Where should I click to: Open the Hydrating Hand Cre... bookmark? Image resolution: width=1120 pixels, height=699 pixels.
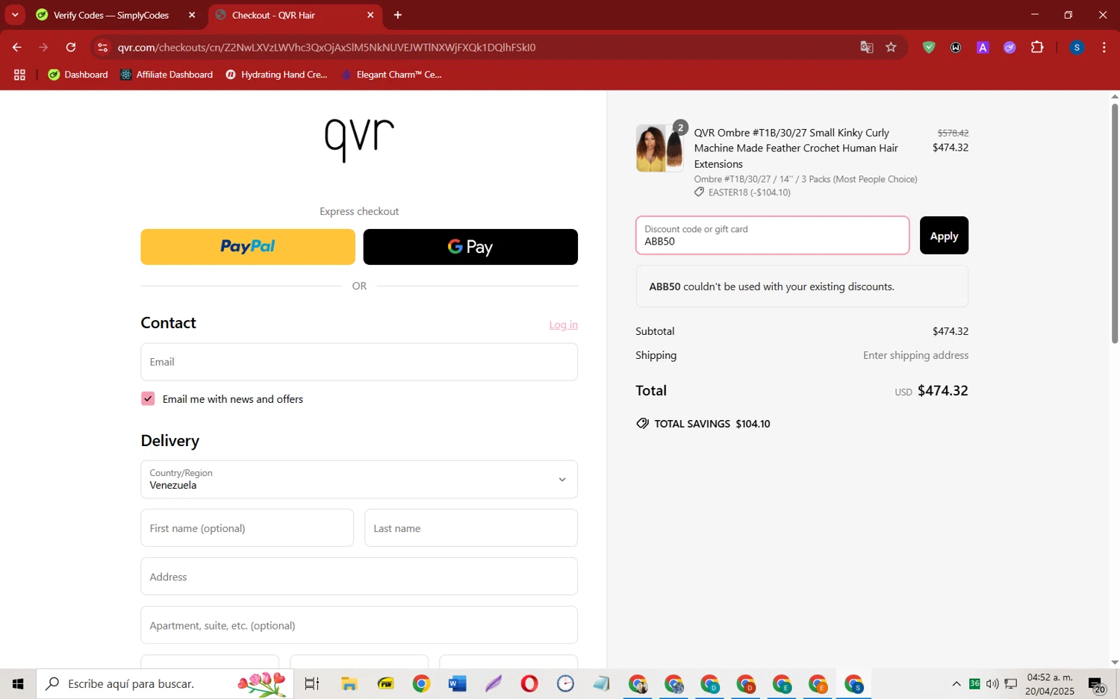pyautogui.click(x=276, y=75)
